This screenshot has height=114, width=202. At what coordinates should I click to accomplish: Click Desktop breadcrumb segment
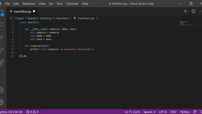(46, 18)
